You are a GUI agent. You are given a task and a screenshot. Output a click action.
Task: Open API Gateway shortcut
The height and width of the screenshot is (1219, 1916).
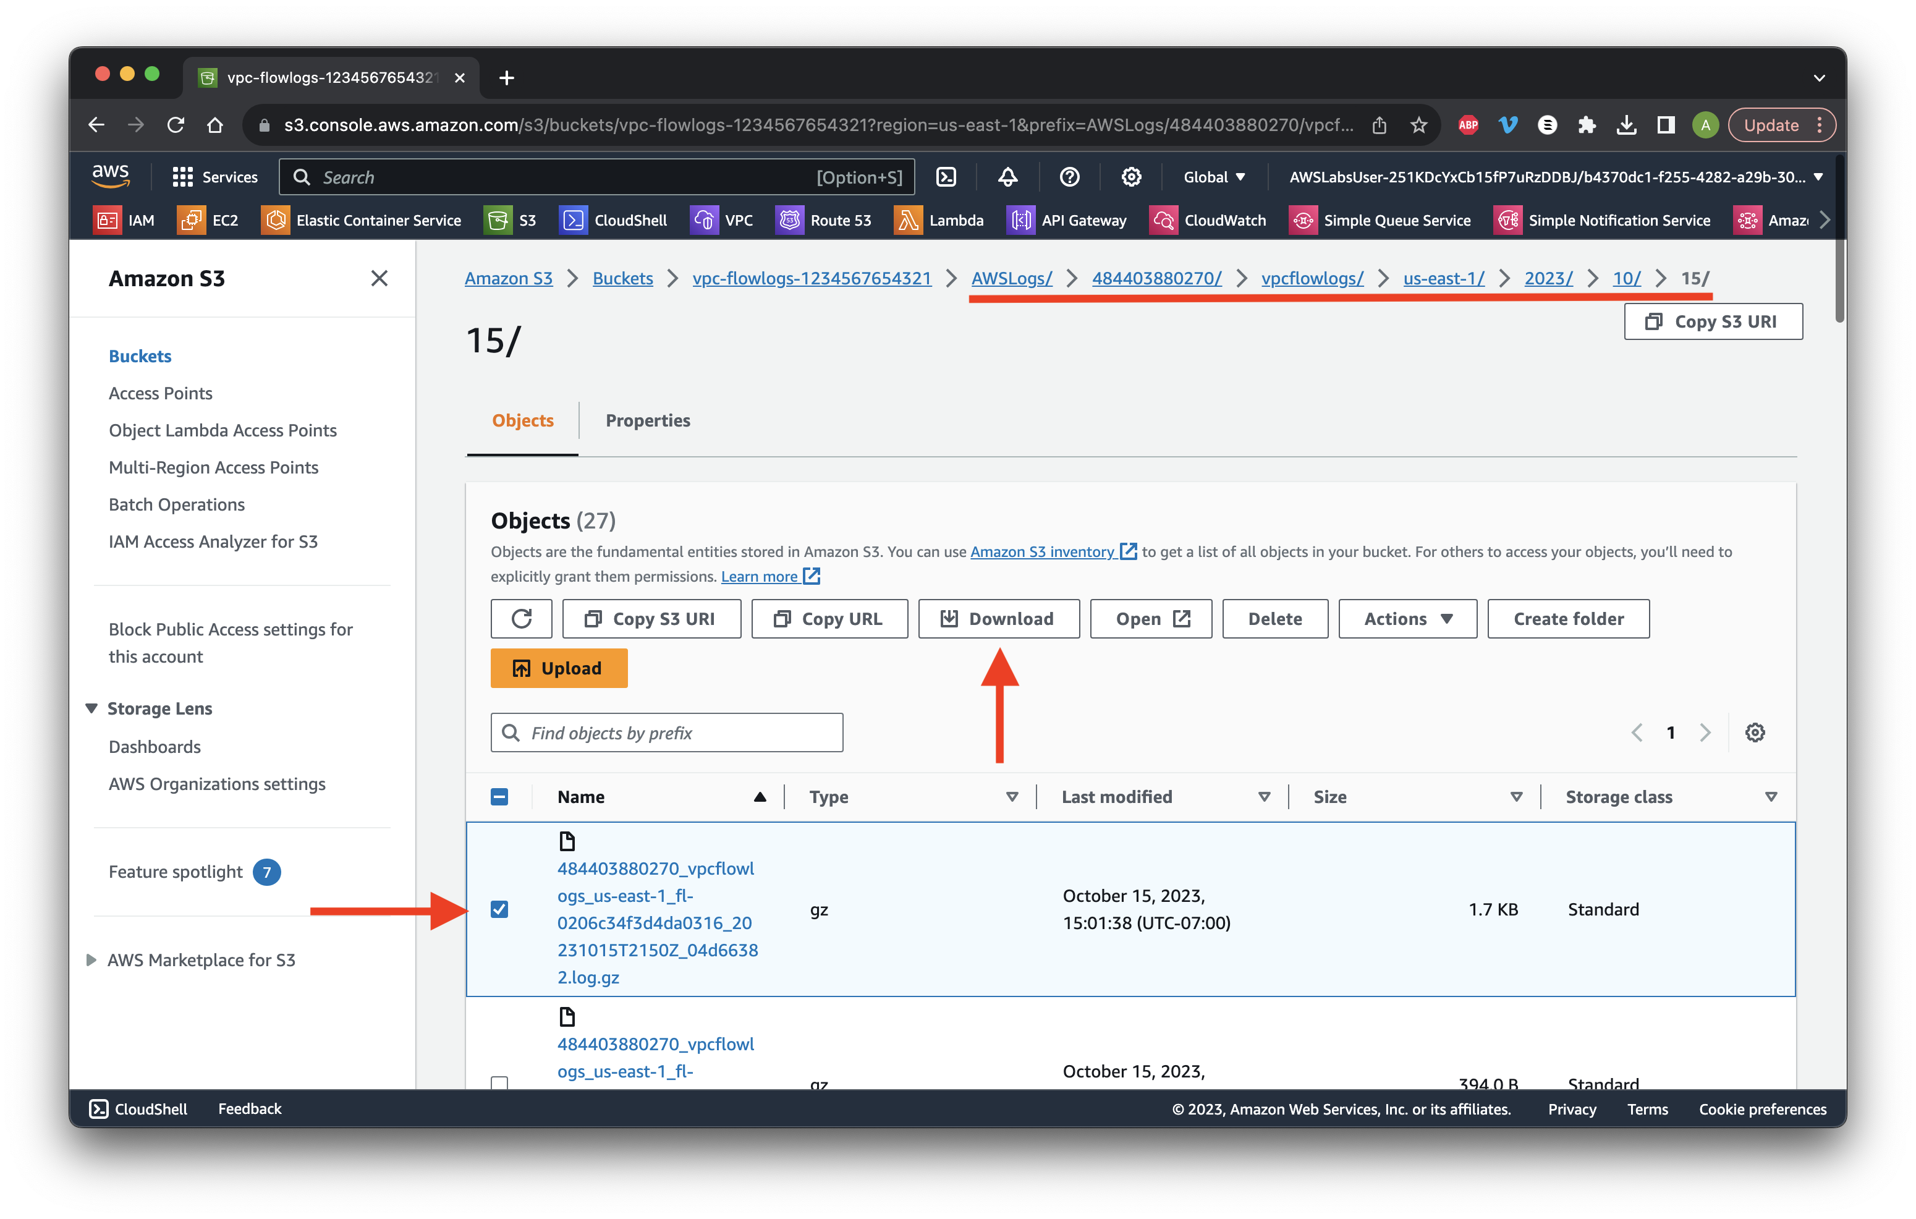(x=1068, y=221)
